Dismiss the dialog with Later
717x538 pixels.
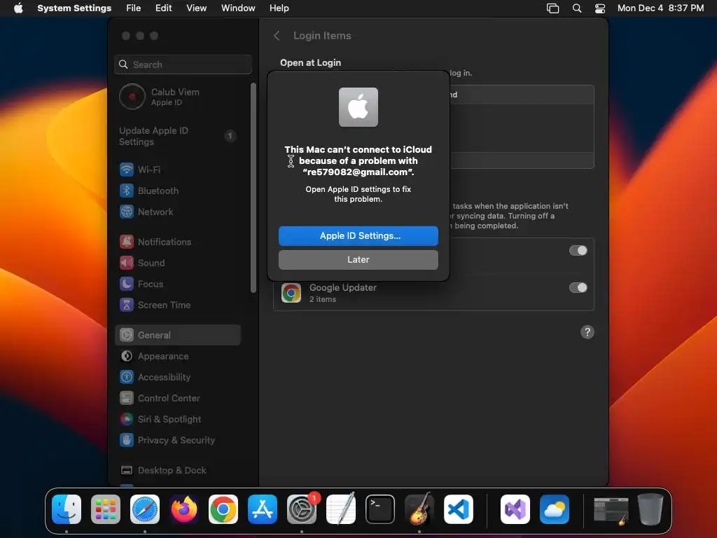358,259
